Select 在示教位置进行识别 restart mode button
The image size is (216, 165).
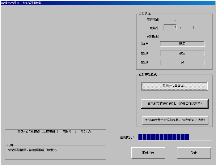pyautogui.click(x=175, y=104)
